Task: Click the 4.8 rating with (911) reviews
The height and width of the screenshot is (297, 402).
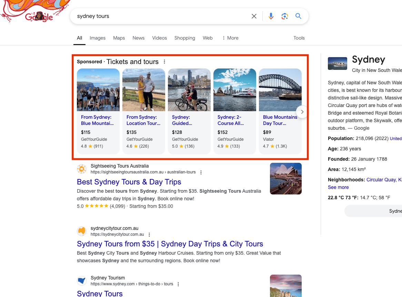Action: click(x=92, y=146)
